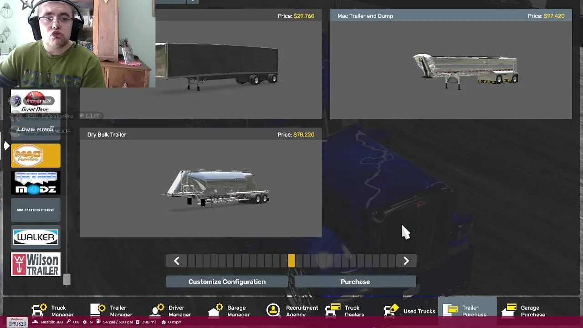Click the 398 mi range readout
Image resolution: width=583 pixels, height=328 pixels.
coord(146,322)
